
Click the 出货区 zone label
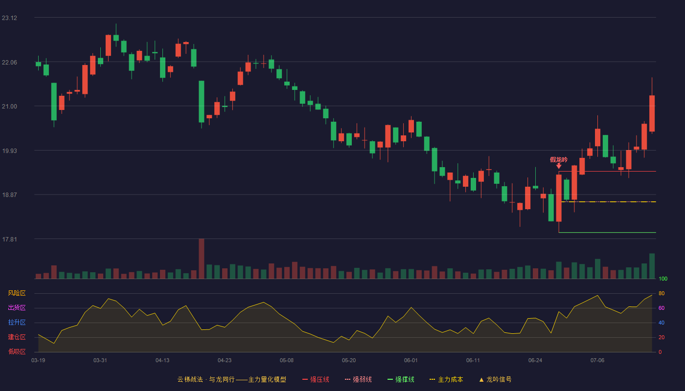[x=17, y=308]
